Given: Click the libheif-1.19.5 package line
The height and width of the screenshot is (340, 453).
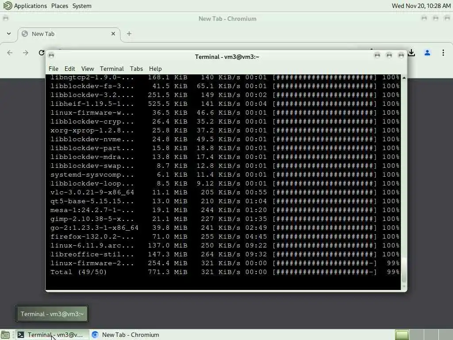Looking at the screenshot, I should coord(225,104).
